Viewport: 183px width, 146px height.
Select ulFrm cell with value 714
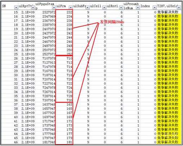[x=69, y=67]
